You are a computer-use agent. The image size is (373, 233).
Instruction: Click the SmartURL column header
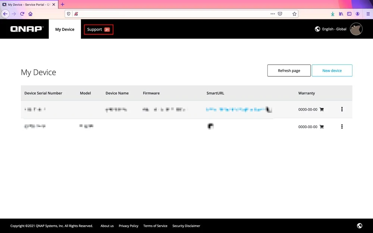point(215,93)
